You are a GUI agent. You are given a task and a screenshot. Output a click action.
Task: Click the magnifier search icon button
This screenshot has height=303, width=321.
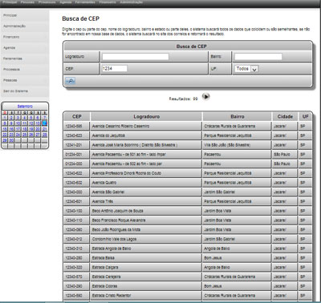(x=71, y=81)
